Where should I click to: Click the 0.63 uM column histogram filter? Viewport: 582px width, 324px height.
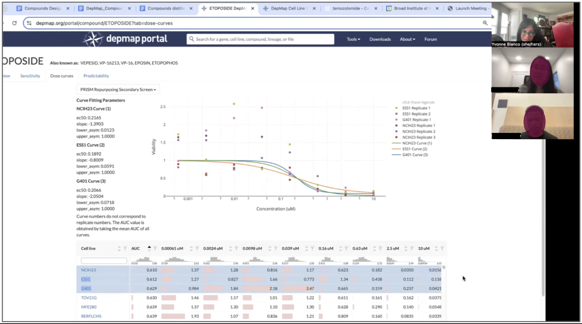point(367,260)
